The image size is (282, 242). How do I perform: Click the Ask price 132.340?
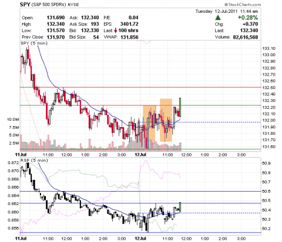point(90,18)
